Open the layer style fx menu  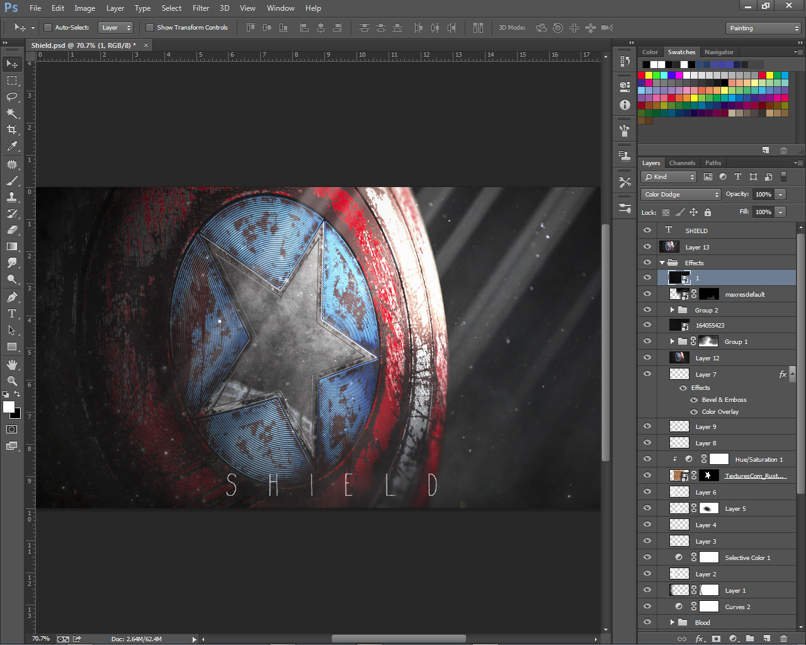click(699, 638)
